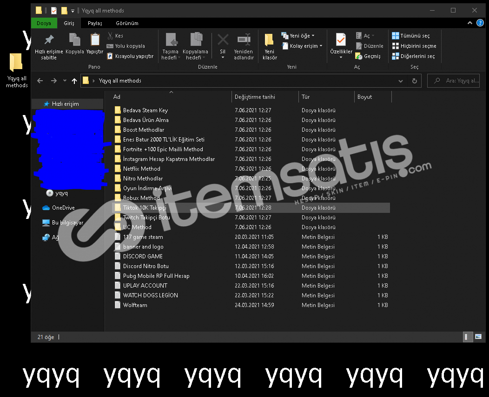Open Geçmiş file history

pyautogui.click(x=368, y=56)
